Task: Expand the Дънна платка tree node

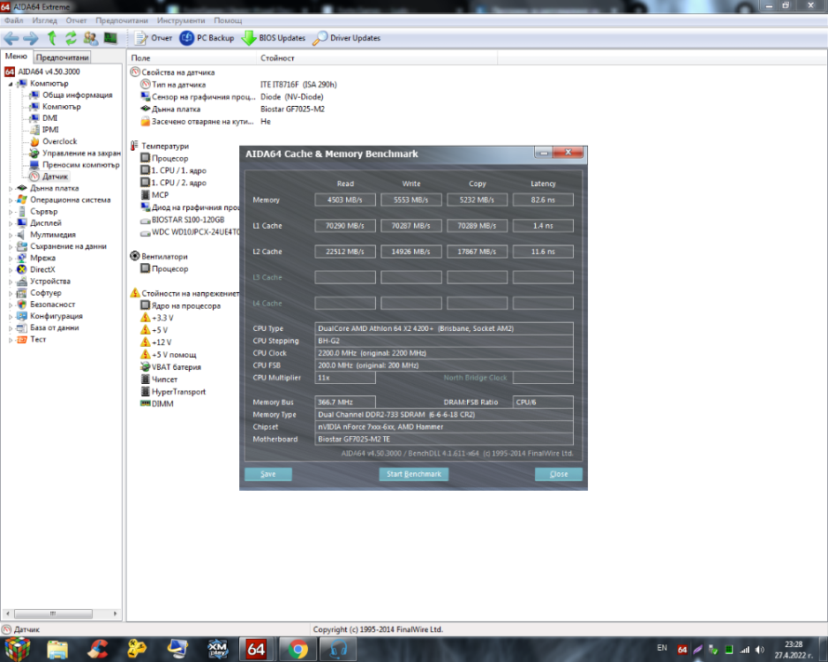Action: [x=10, y=189]
